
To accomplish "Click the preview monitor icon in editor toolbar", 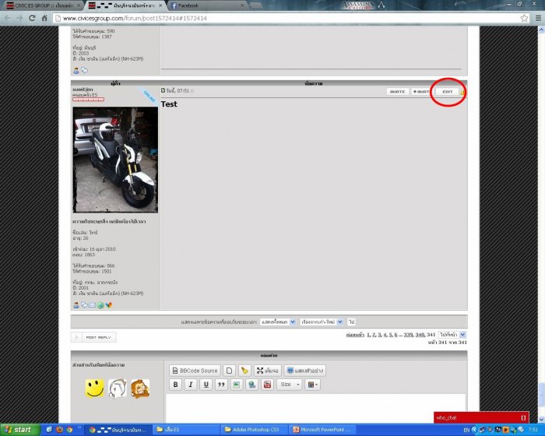I will click(305, 371).
